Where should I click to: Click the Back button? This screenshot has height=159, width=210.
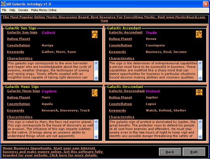170,152
